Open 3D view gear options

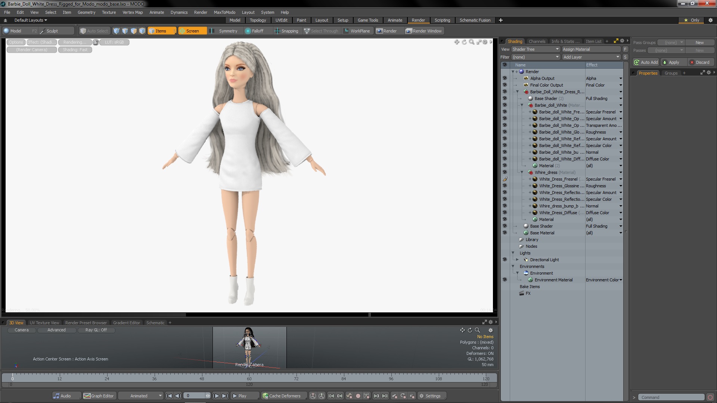pyautogui.click(x=491, y=330)
